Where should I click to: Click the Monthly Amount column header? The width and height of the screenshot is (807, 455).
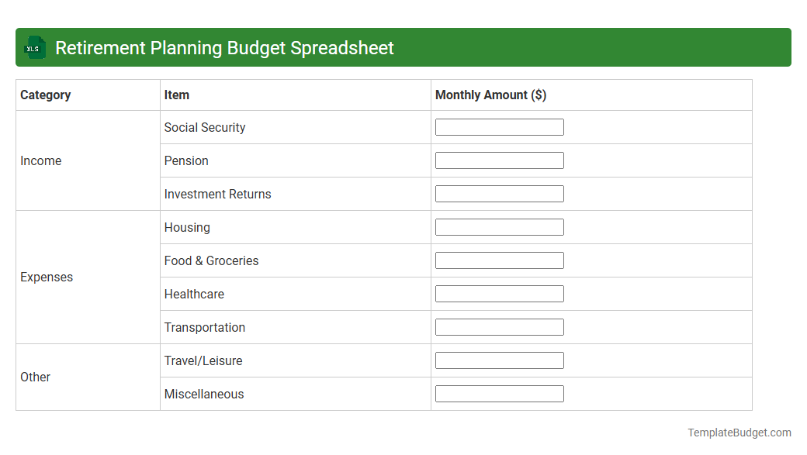coord(490,95)
